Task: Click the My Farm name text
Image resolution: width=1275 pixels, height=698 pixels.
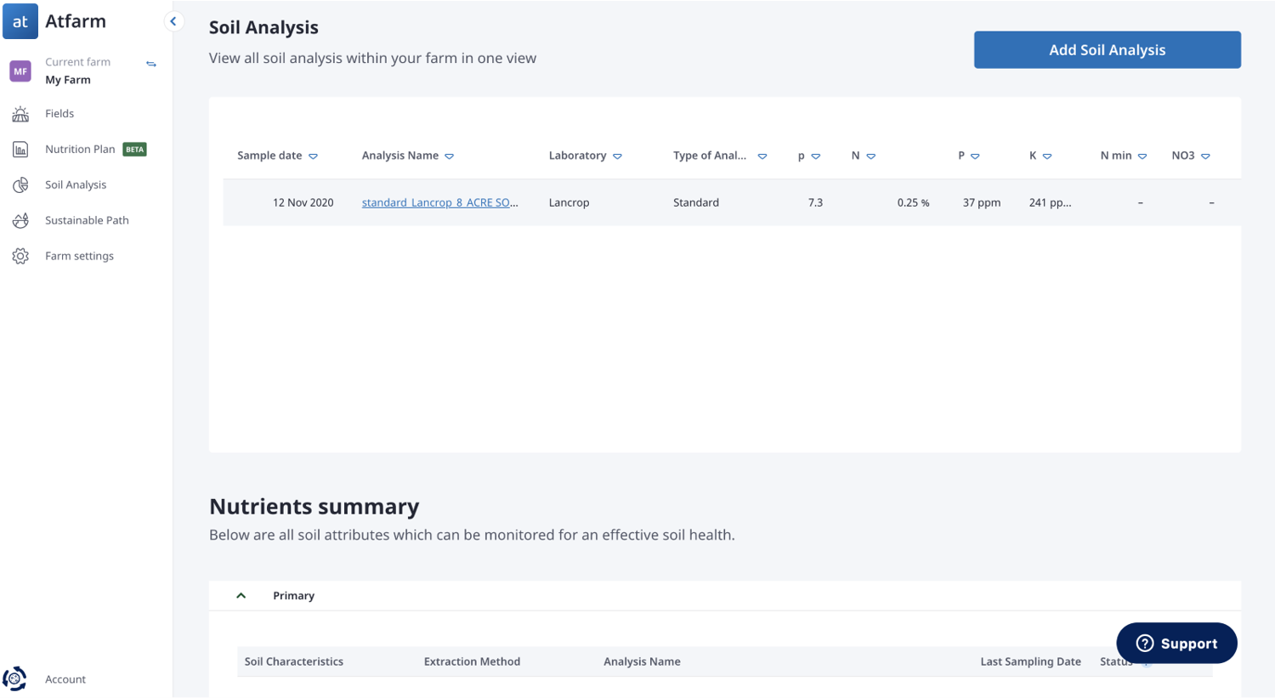Action: click(68, 80)
